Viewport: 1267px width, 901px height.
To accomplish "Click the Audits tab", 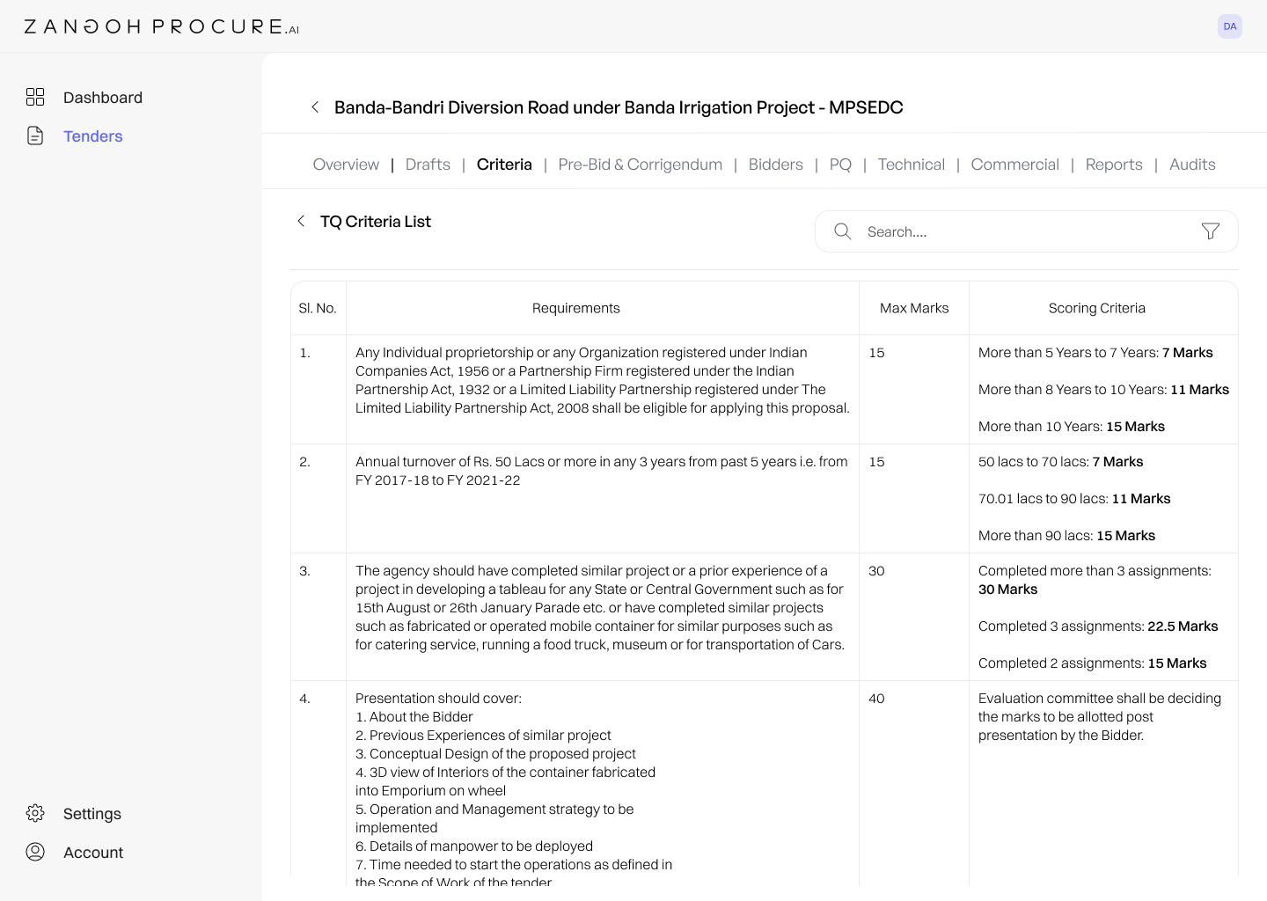I will click(1192, 165).
